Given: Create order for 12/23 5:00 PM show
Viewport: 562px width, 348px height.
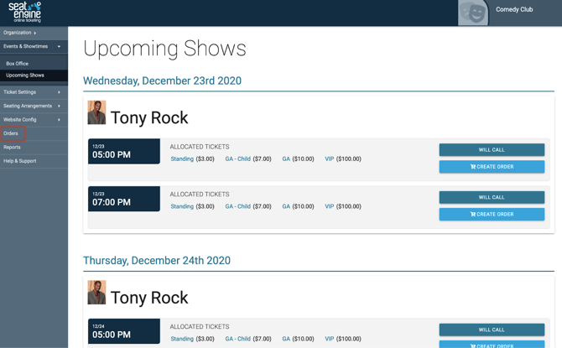Looking at the screenshot, I should (x=492, y=167).
